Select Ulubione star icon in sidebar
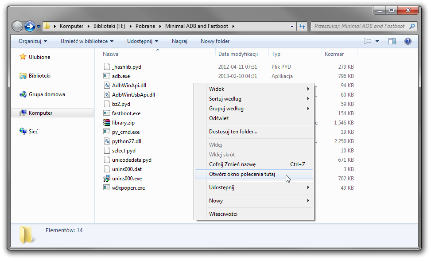Image resolution: width=431 pixels, height=261 pixels. tap(23, 57)
